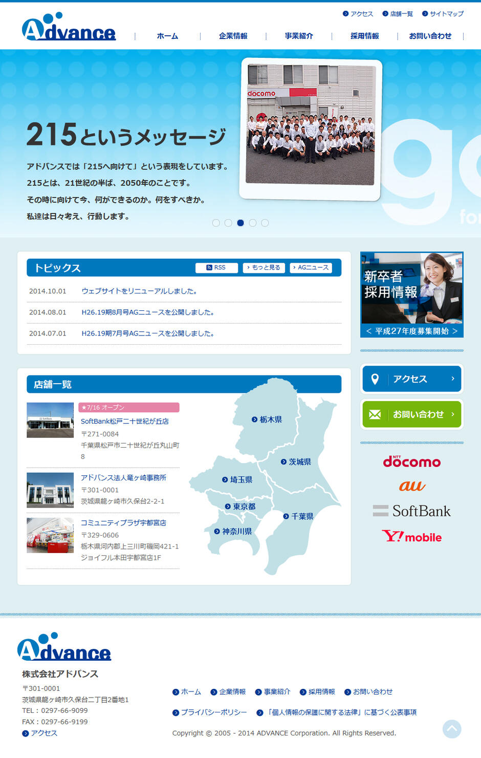Open the green お問い合わせ envelope button
This screenshot has height=758, width=481.
[411, 414]
